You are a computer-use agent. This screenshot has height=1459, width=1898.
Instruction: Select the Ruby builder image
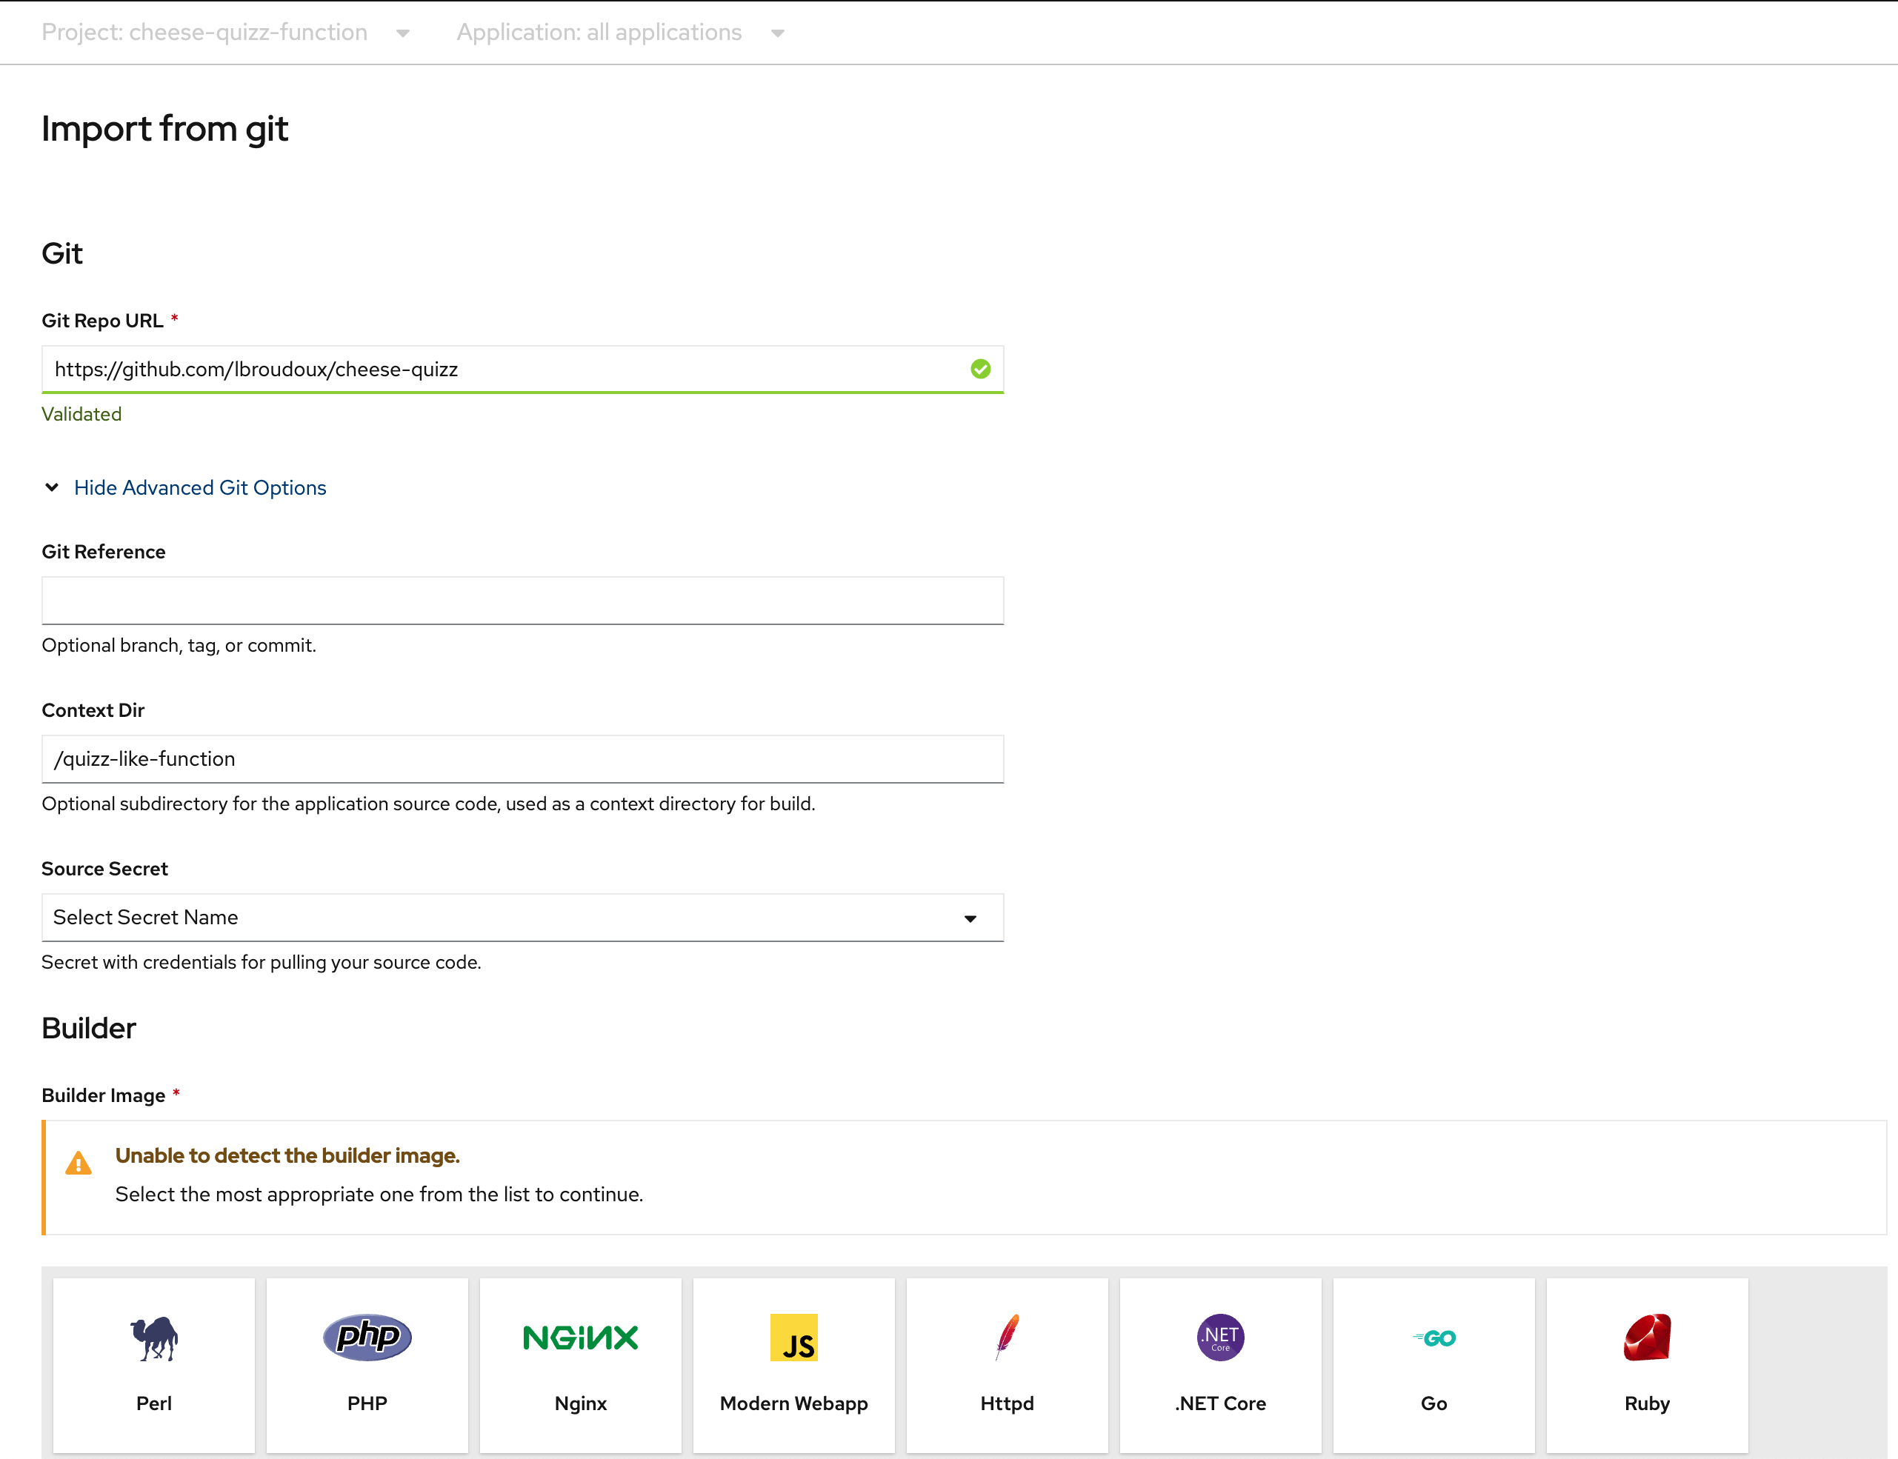pyautogui.click(x=1646, y=1363)
